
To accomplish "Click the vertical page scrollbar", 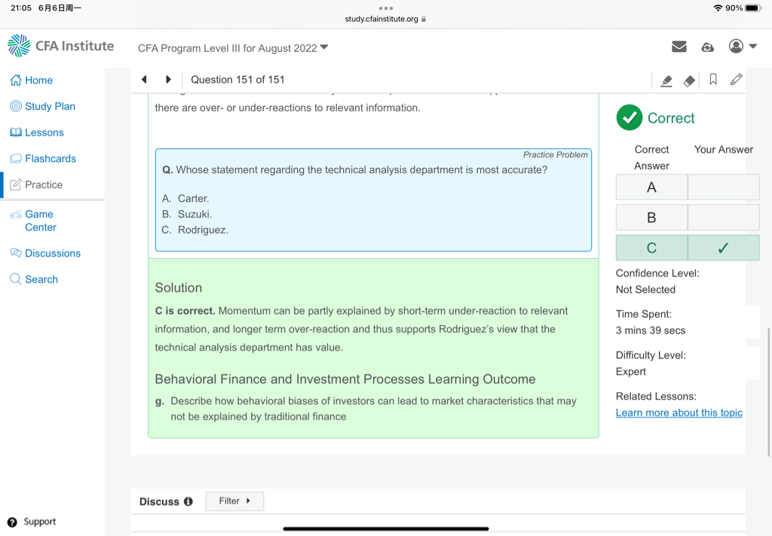I will 768,392.
